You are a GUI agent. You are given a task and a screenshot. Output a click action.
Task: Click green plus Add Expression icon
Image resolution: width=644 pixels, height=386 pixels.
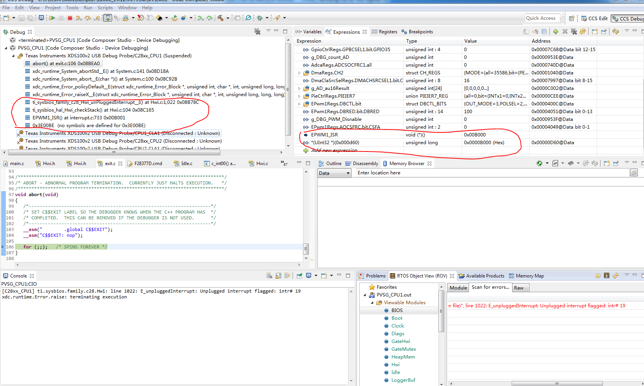click(556, 32)
